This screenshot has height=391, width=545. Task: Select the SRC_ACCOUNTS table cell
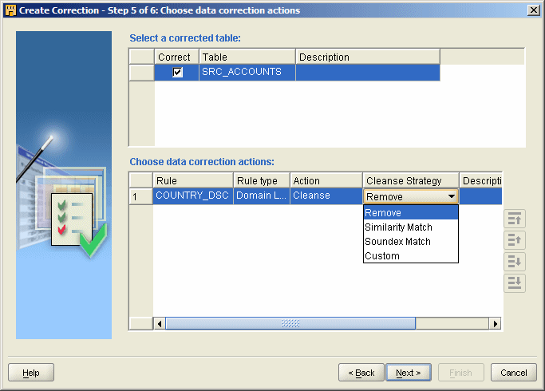pyautogui.click(x=247, y=73)
